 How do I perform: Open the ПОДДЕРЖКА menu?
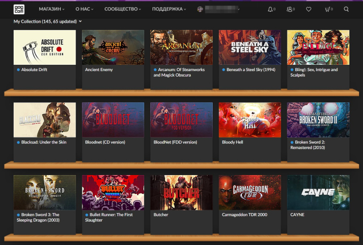pos(169,9)
